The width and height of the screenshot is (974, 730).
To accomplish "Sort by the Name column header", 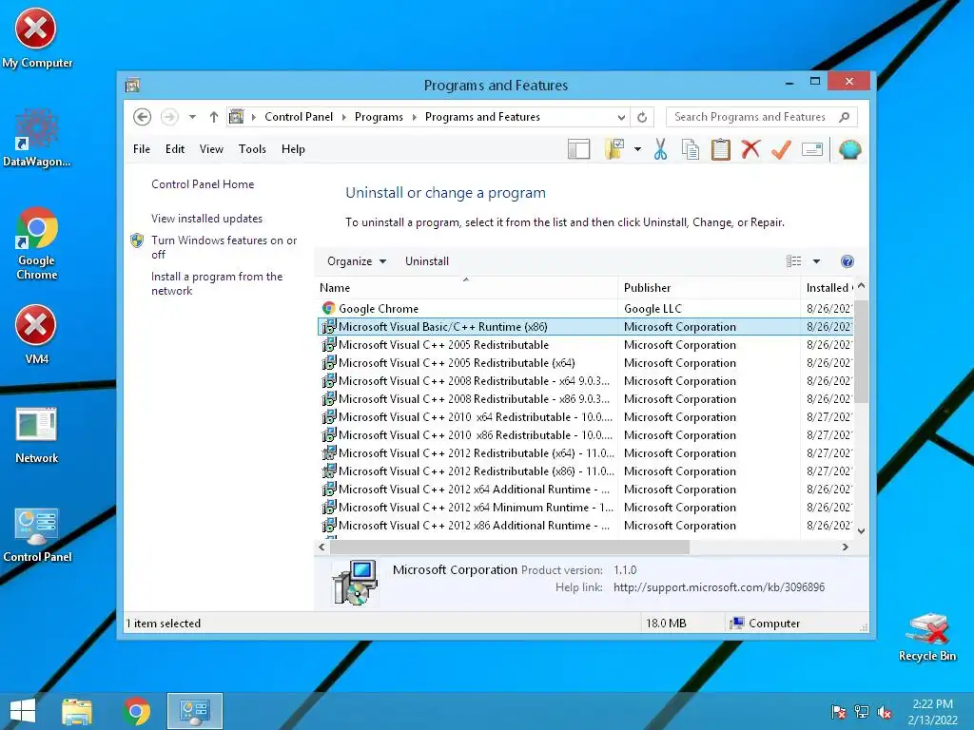I will [466, 287].
